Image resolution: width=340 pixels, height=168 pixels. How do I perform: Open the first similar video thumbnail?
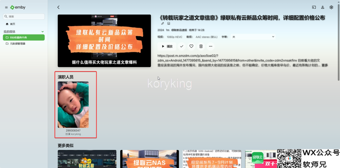[87, 159]
